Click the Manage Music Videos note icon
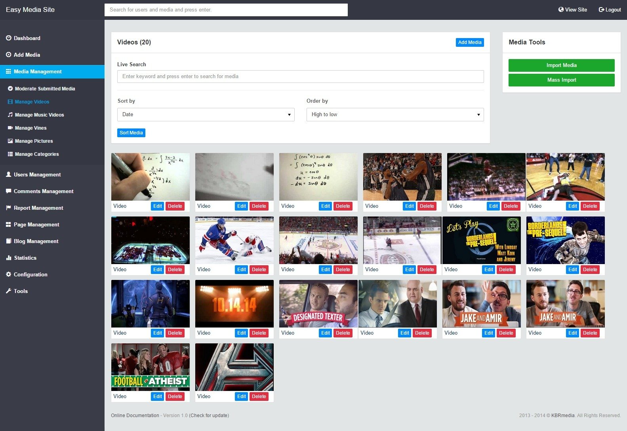Screen dimensions: 627x431 point(10,115)
